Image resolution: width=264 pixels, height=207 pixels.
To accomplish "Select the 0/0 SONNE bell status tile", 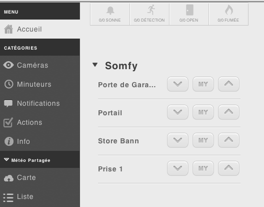I will (110, 15).
